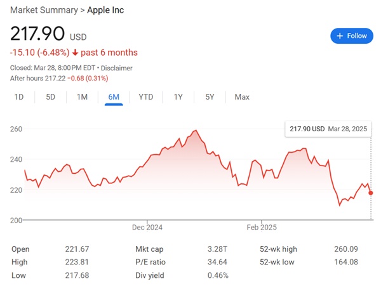Click the red endpoint dot on chart
The image size is (381, 286).
click(x=371, y=193)
